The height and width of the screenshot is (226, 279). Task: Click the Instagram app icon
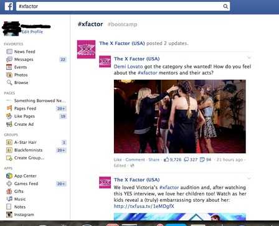coord(9,214)
